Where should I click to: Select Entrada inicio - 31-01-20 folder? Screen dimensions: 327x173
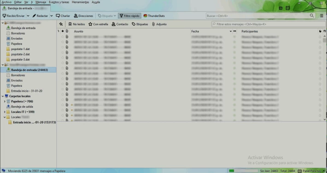pyautogui.click(x=27, y=91)
